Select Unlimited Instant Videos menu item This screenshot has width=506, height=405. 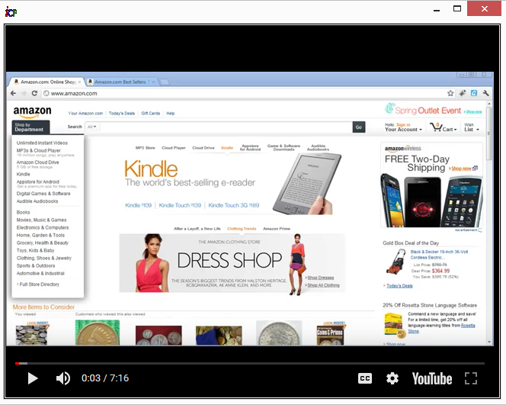pyautogui.click(x=42, y=143)
